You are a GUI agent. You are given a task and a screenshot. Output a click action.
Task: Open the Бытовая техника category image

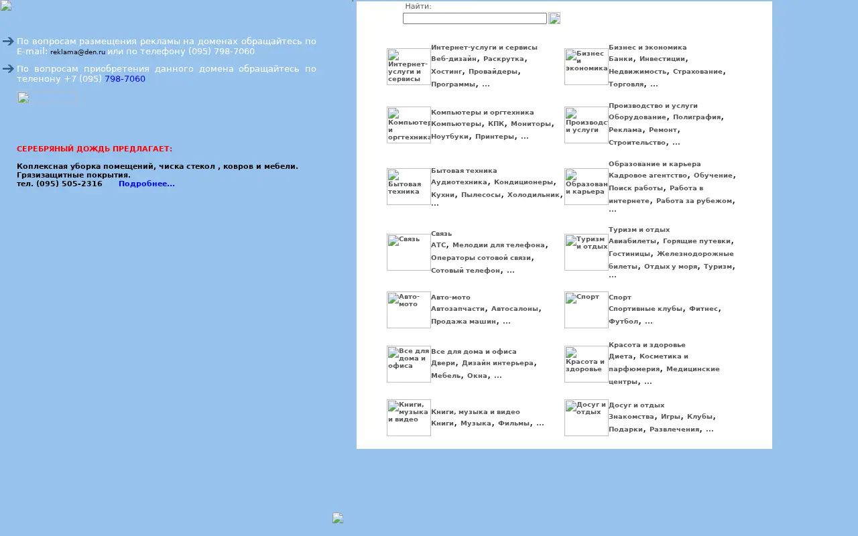[x=409, y=186]
